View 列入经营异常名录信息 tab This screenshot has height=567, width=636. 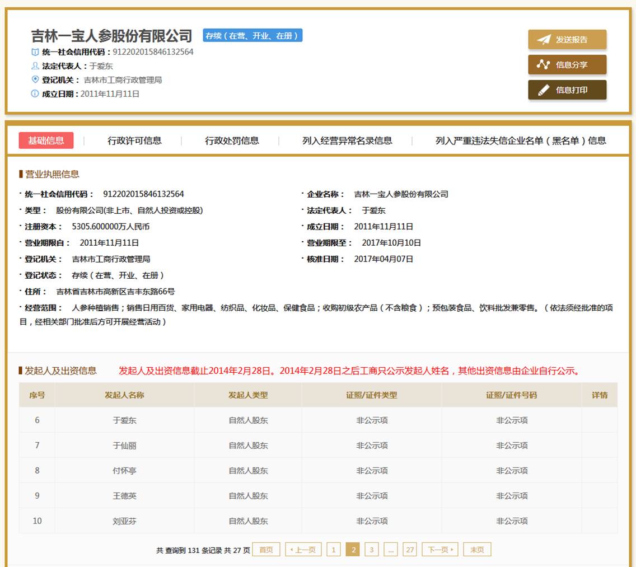(347, 140)
